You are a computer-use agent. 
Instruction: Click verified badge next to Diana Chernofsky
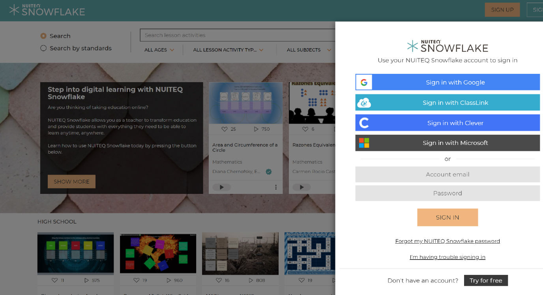(268, 172)
